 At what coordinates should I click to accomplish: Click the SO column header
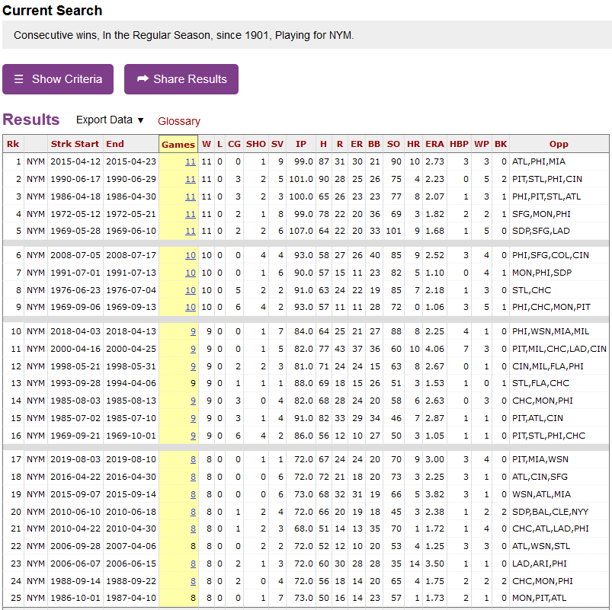pyautogui.click(x=393, y=144)
